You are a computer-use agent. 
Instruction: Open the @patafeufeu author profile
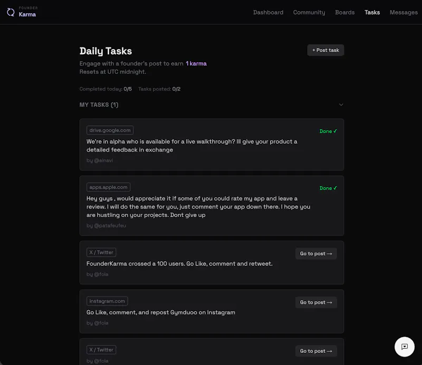pos(110,225)
